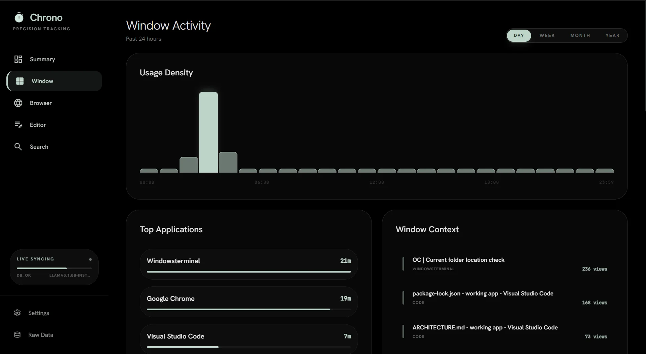Screen dimensions: 646x354
Task: Click the '168 views' count
Action: click(x=594, y=303)
